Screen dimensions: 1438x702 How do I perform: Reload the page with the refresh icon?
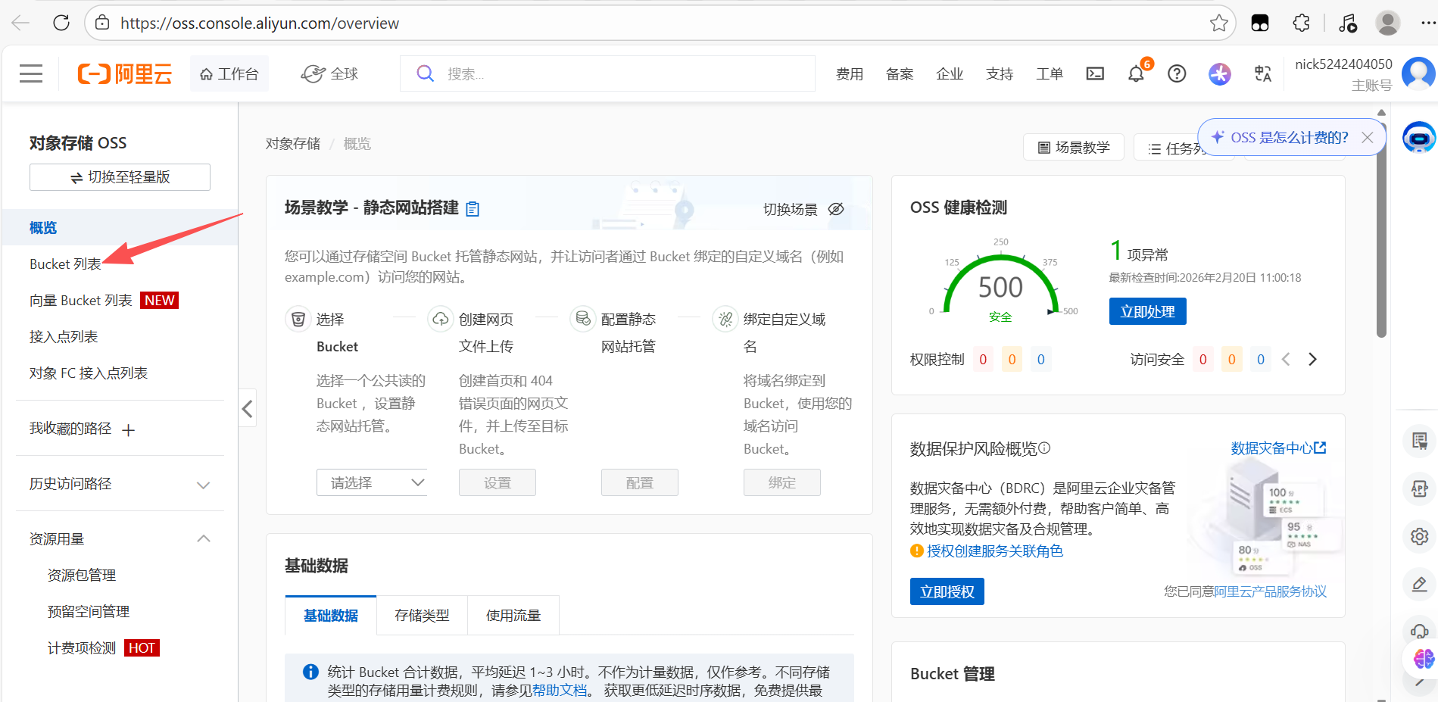pos(61,23)
